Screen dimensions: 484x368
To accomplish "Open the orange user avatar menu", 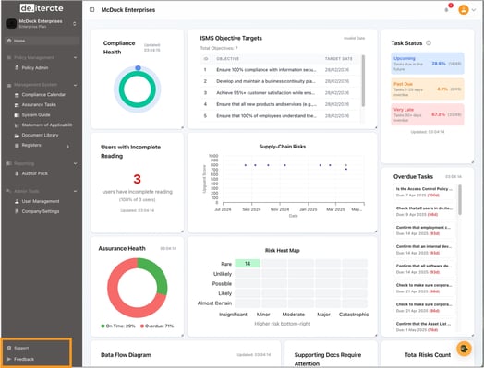I will pos(464,10).
